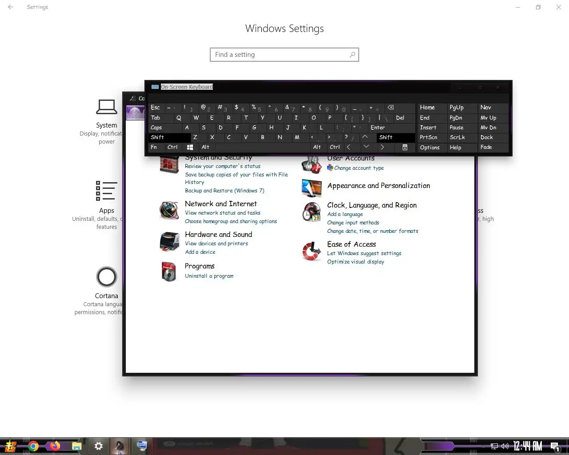Screen dimensions: 569x455
Task: Toggle the Caps key on the keyboard
Action: (x=165, y=128)
